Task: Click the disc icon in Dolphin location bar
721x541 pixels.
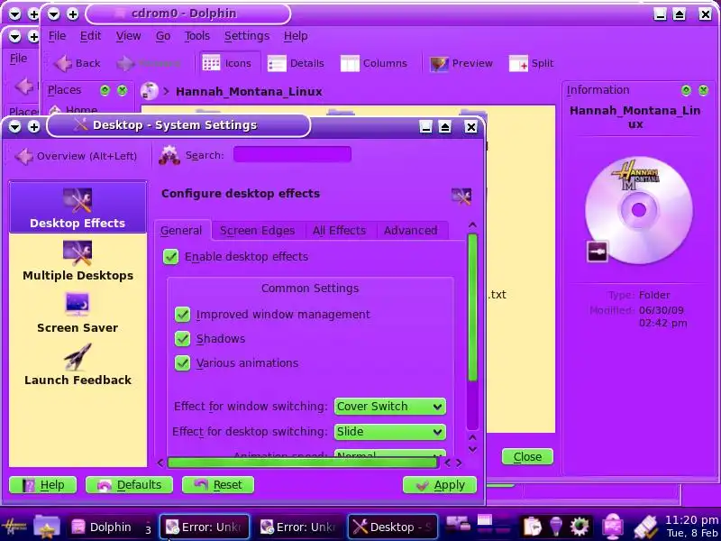Action: [x=150, y=91]
